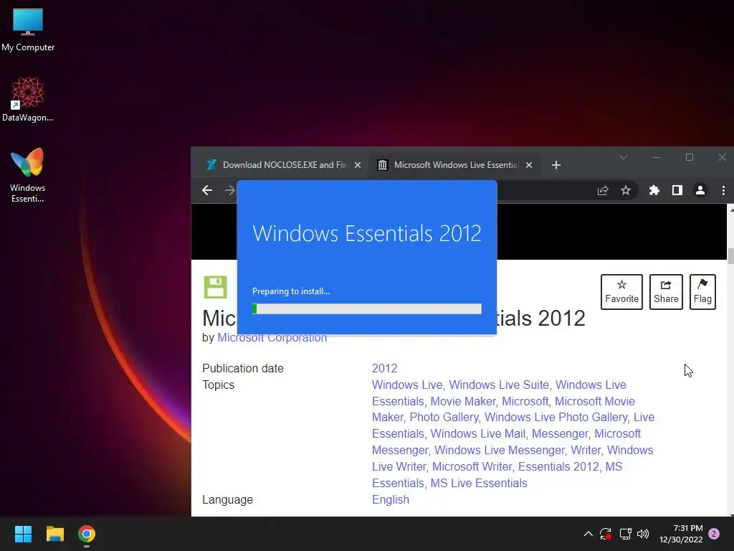The image size is (734, 551).
Task: Open Windows Essentials desktop icon
Action: (28, 175)
